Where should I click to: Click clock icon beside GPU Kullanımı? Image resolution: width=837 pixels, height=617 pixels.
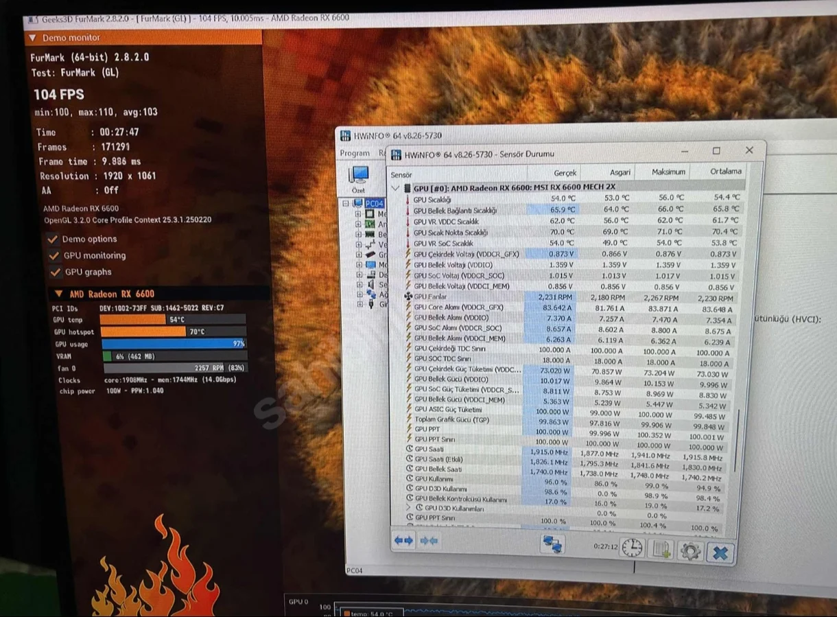pyautogui.click(x=410, y=478)
